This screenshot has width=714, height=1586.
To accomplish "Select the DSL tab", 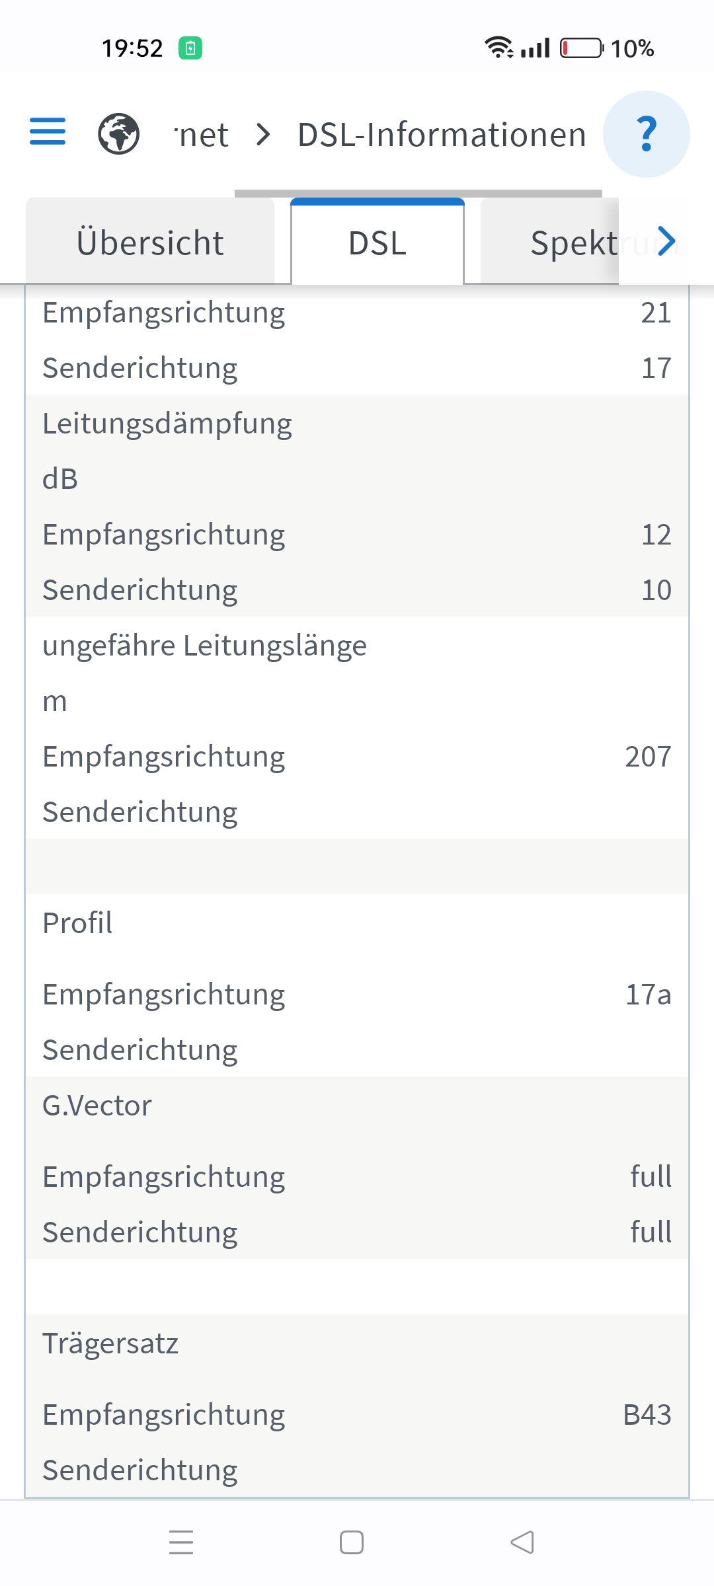I will (x=377, y=243).
